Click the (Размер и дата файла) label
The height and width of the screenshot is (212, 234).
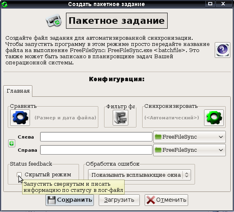point(66,118)
